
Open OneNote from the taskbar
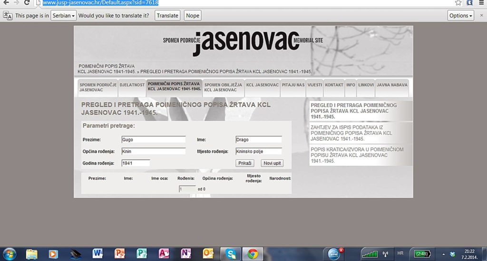point(186,253)
